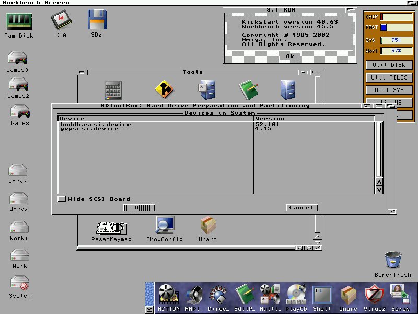418x314 pixels.
Task: Click the plain blue filing cabinet icon in Tools
Action: 288,89
